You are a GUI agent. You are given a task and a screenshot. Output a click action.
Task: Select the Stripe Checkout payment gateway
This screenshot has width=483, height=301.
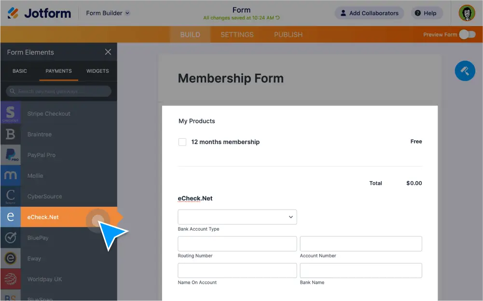(49, 113)
